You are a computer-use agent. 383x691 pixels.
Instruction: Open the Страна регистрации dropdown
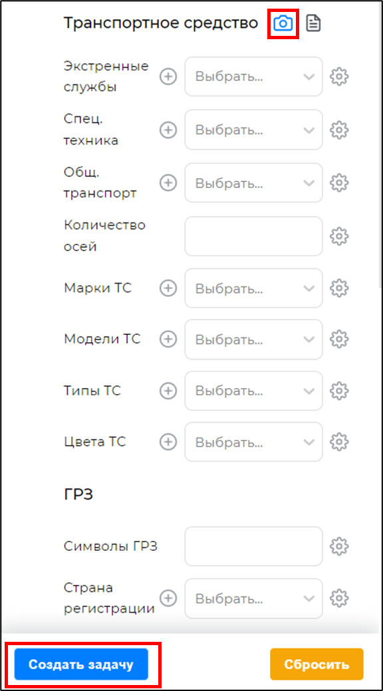(254, 599)
